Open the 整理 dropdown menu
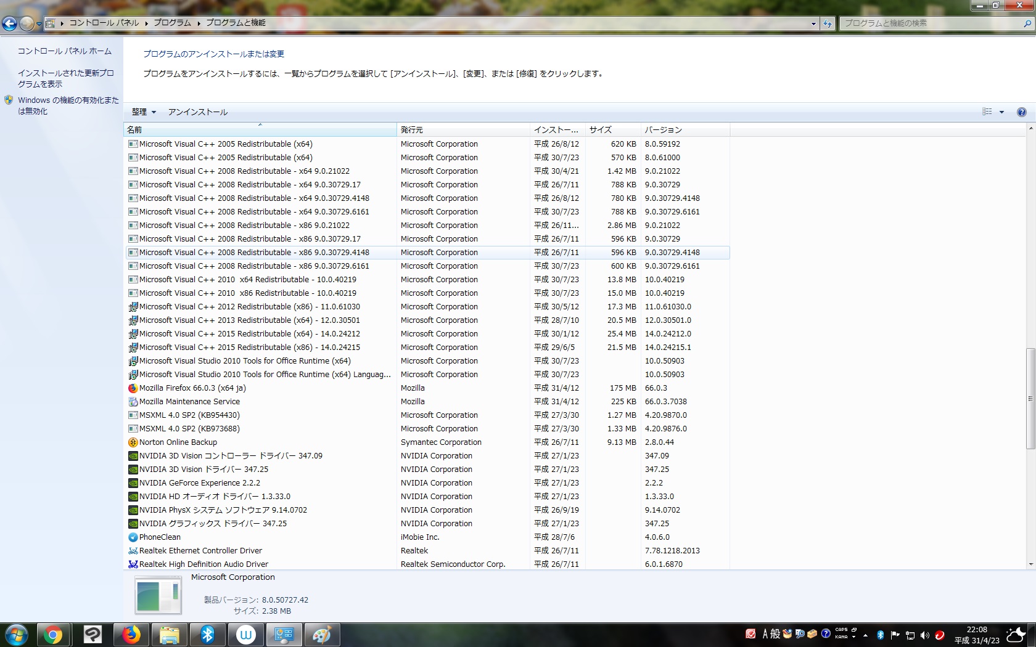The width and height of the screenshot is (1036, 647). click(144, 112)
